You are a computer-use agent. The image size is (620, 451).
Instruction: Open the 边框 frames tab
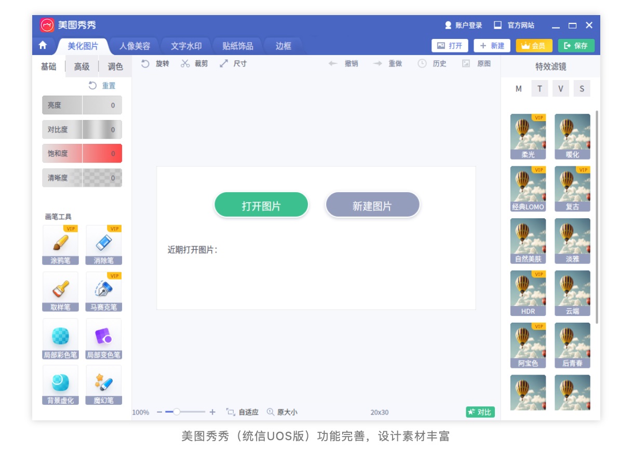(283, 46)
